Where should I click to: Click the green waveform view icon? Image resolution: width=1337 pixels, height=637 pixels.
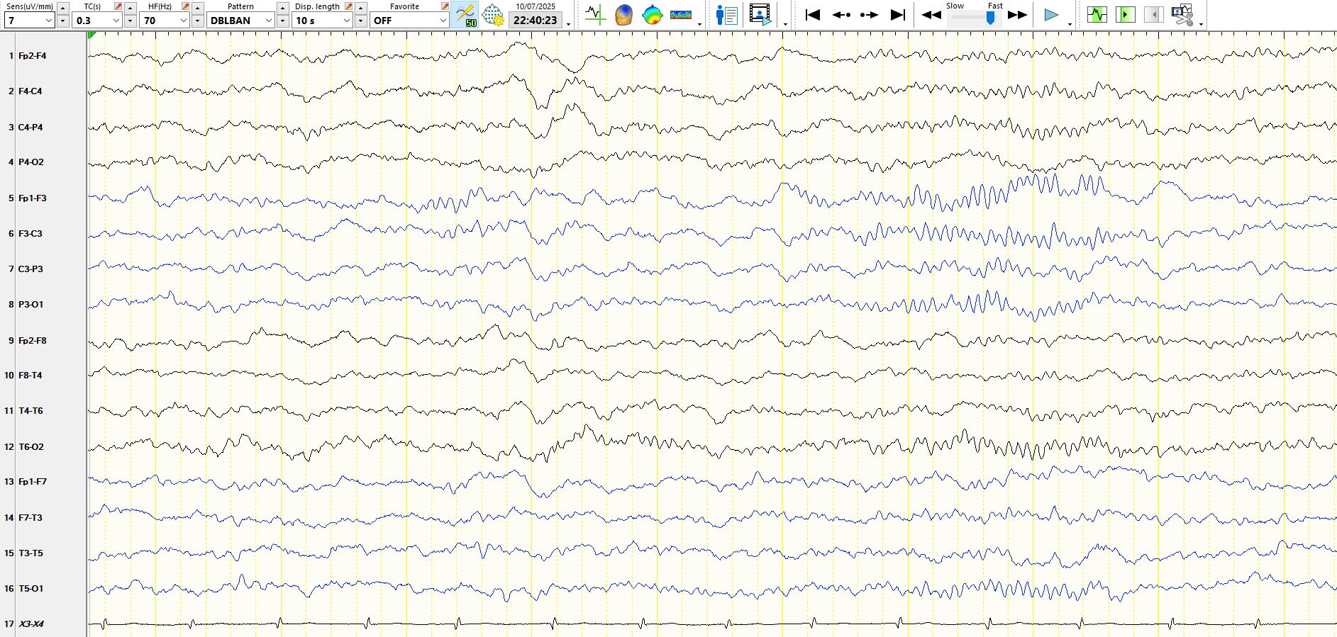[x=1097, y=15]
